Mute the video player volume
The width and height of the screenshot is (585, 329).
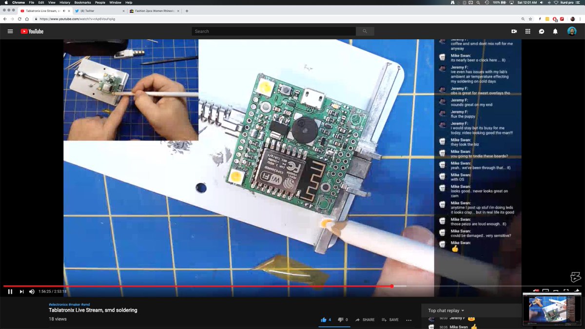coord(32,291)
